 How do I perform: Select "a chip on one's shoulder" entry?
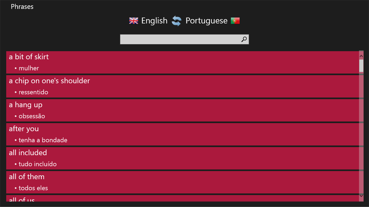tap(49, 81)
